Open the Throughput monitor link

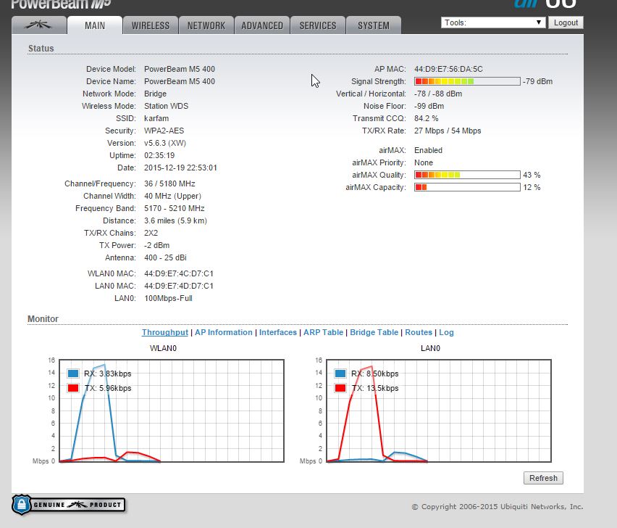(165, 332)
